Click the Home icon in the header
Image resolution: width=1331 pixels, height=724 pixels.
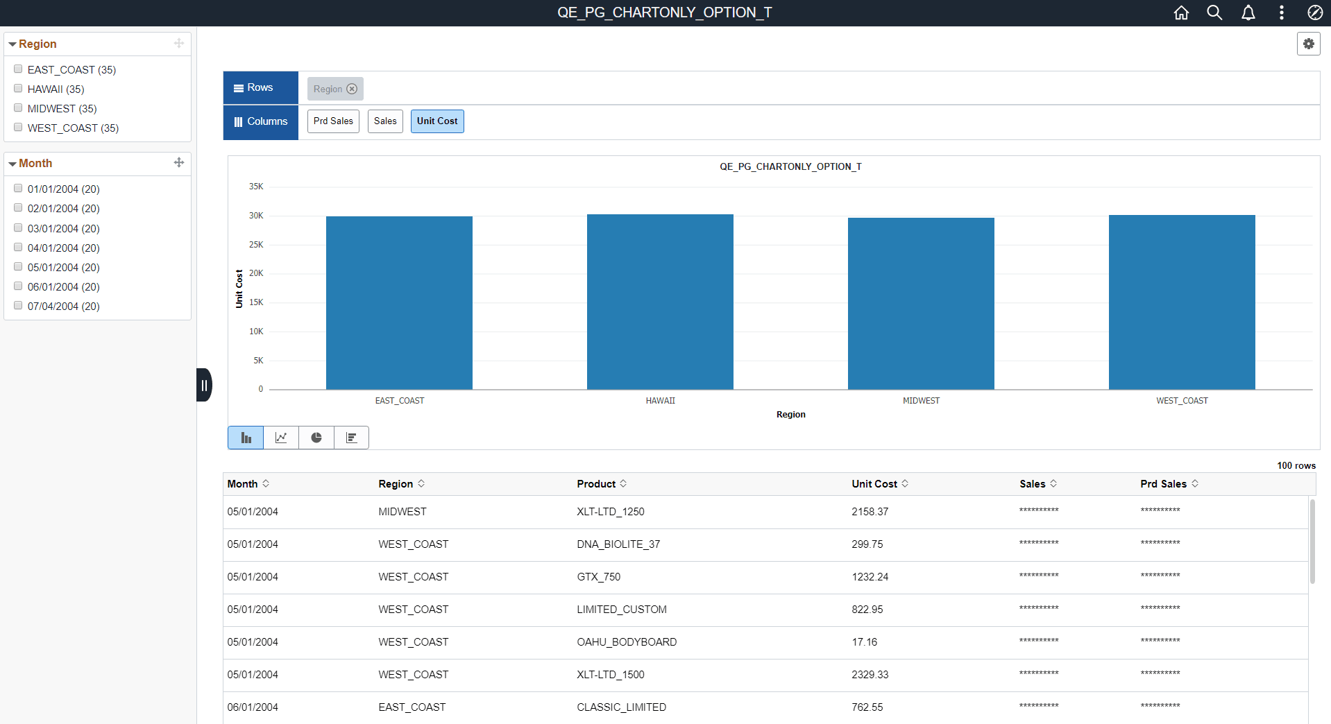[1181, 12]
